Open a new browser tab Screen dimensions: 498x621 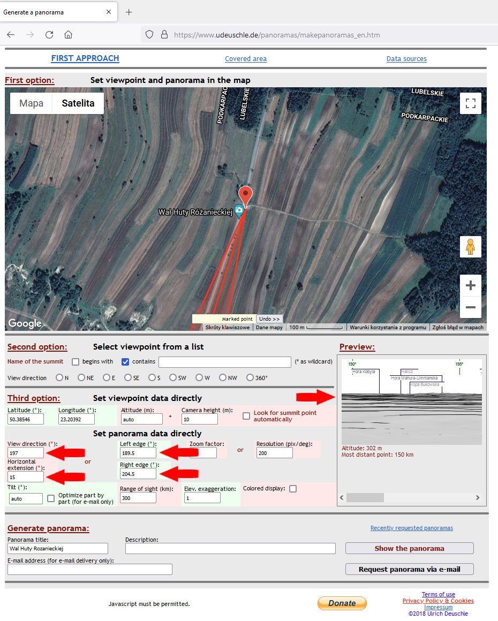[x=129, y=12]
